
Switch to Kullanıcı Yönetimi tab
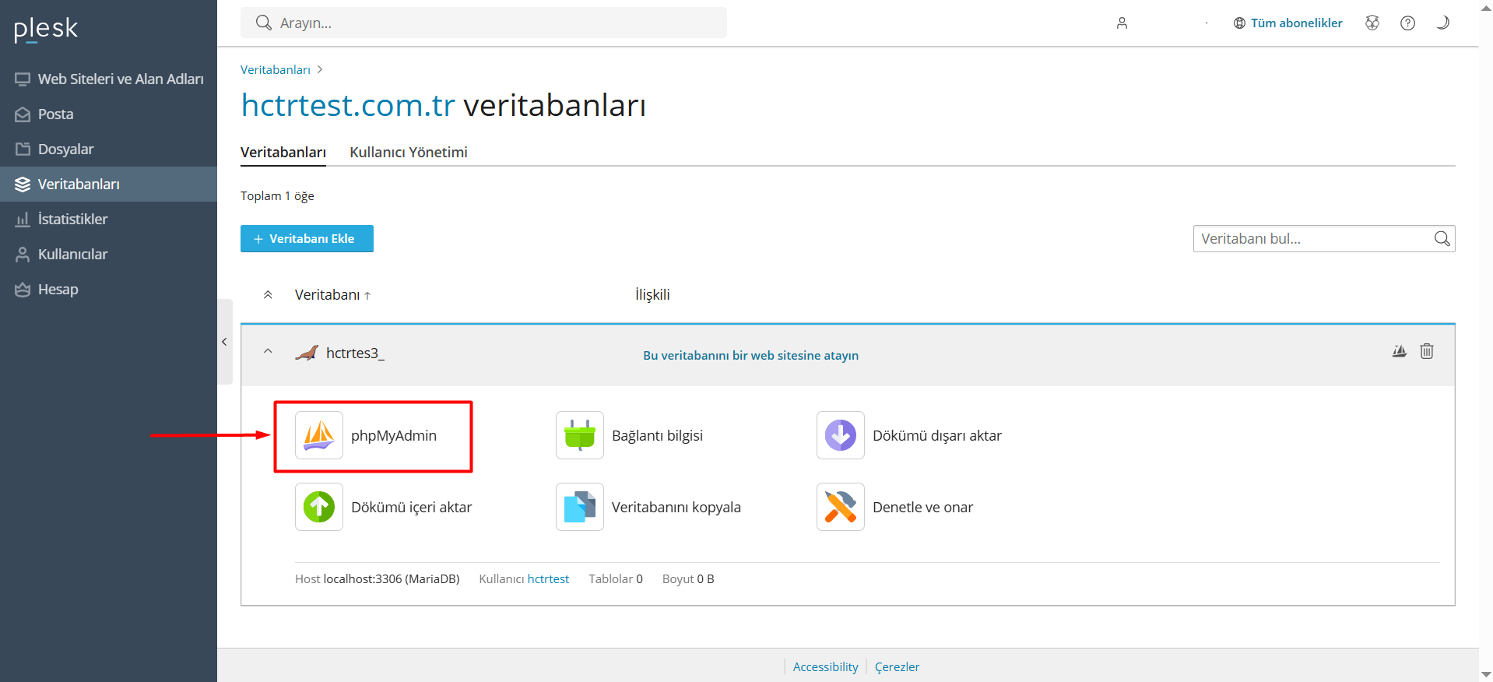pyautogui.click(x=409, y=152)
